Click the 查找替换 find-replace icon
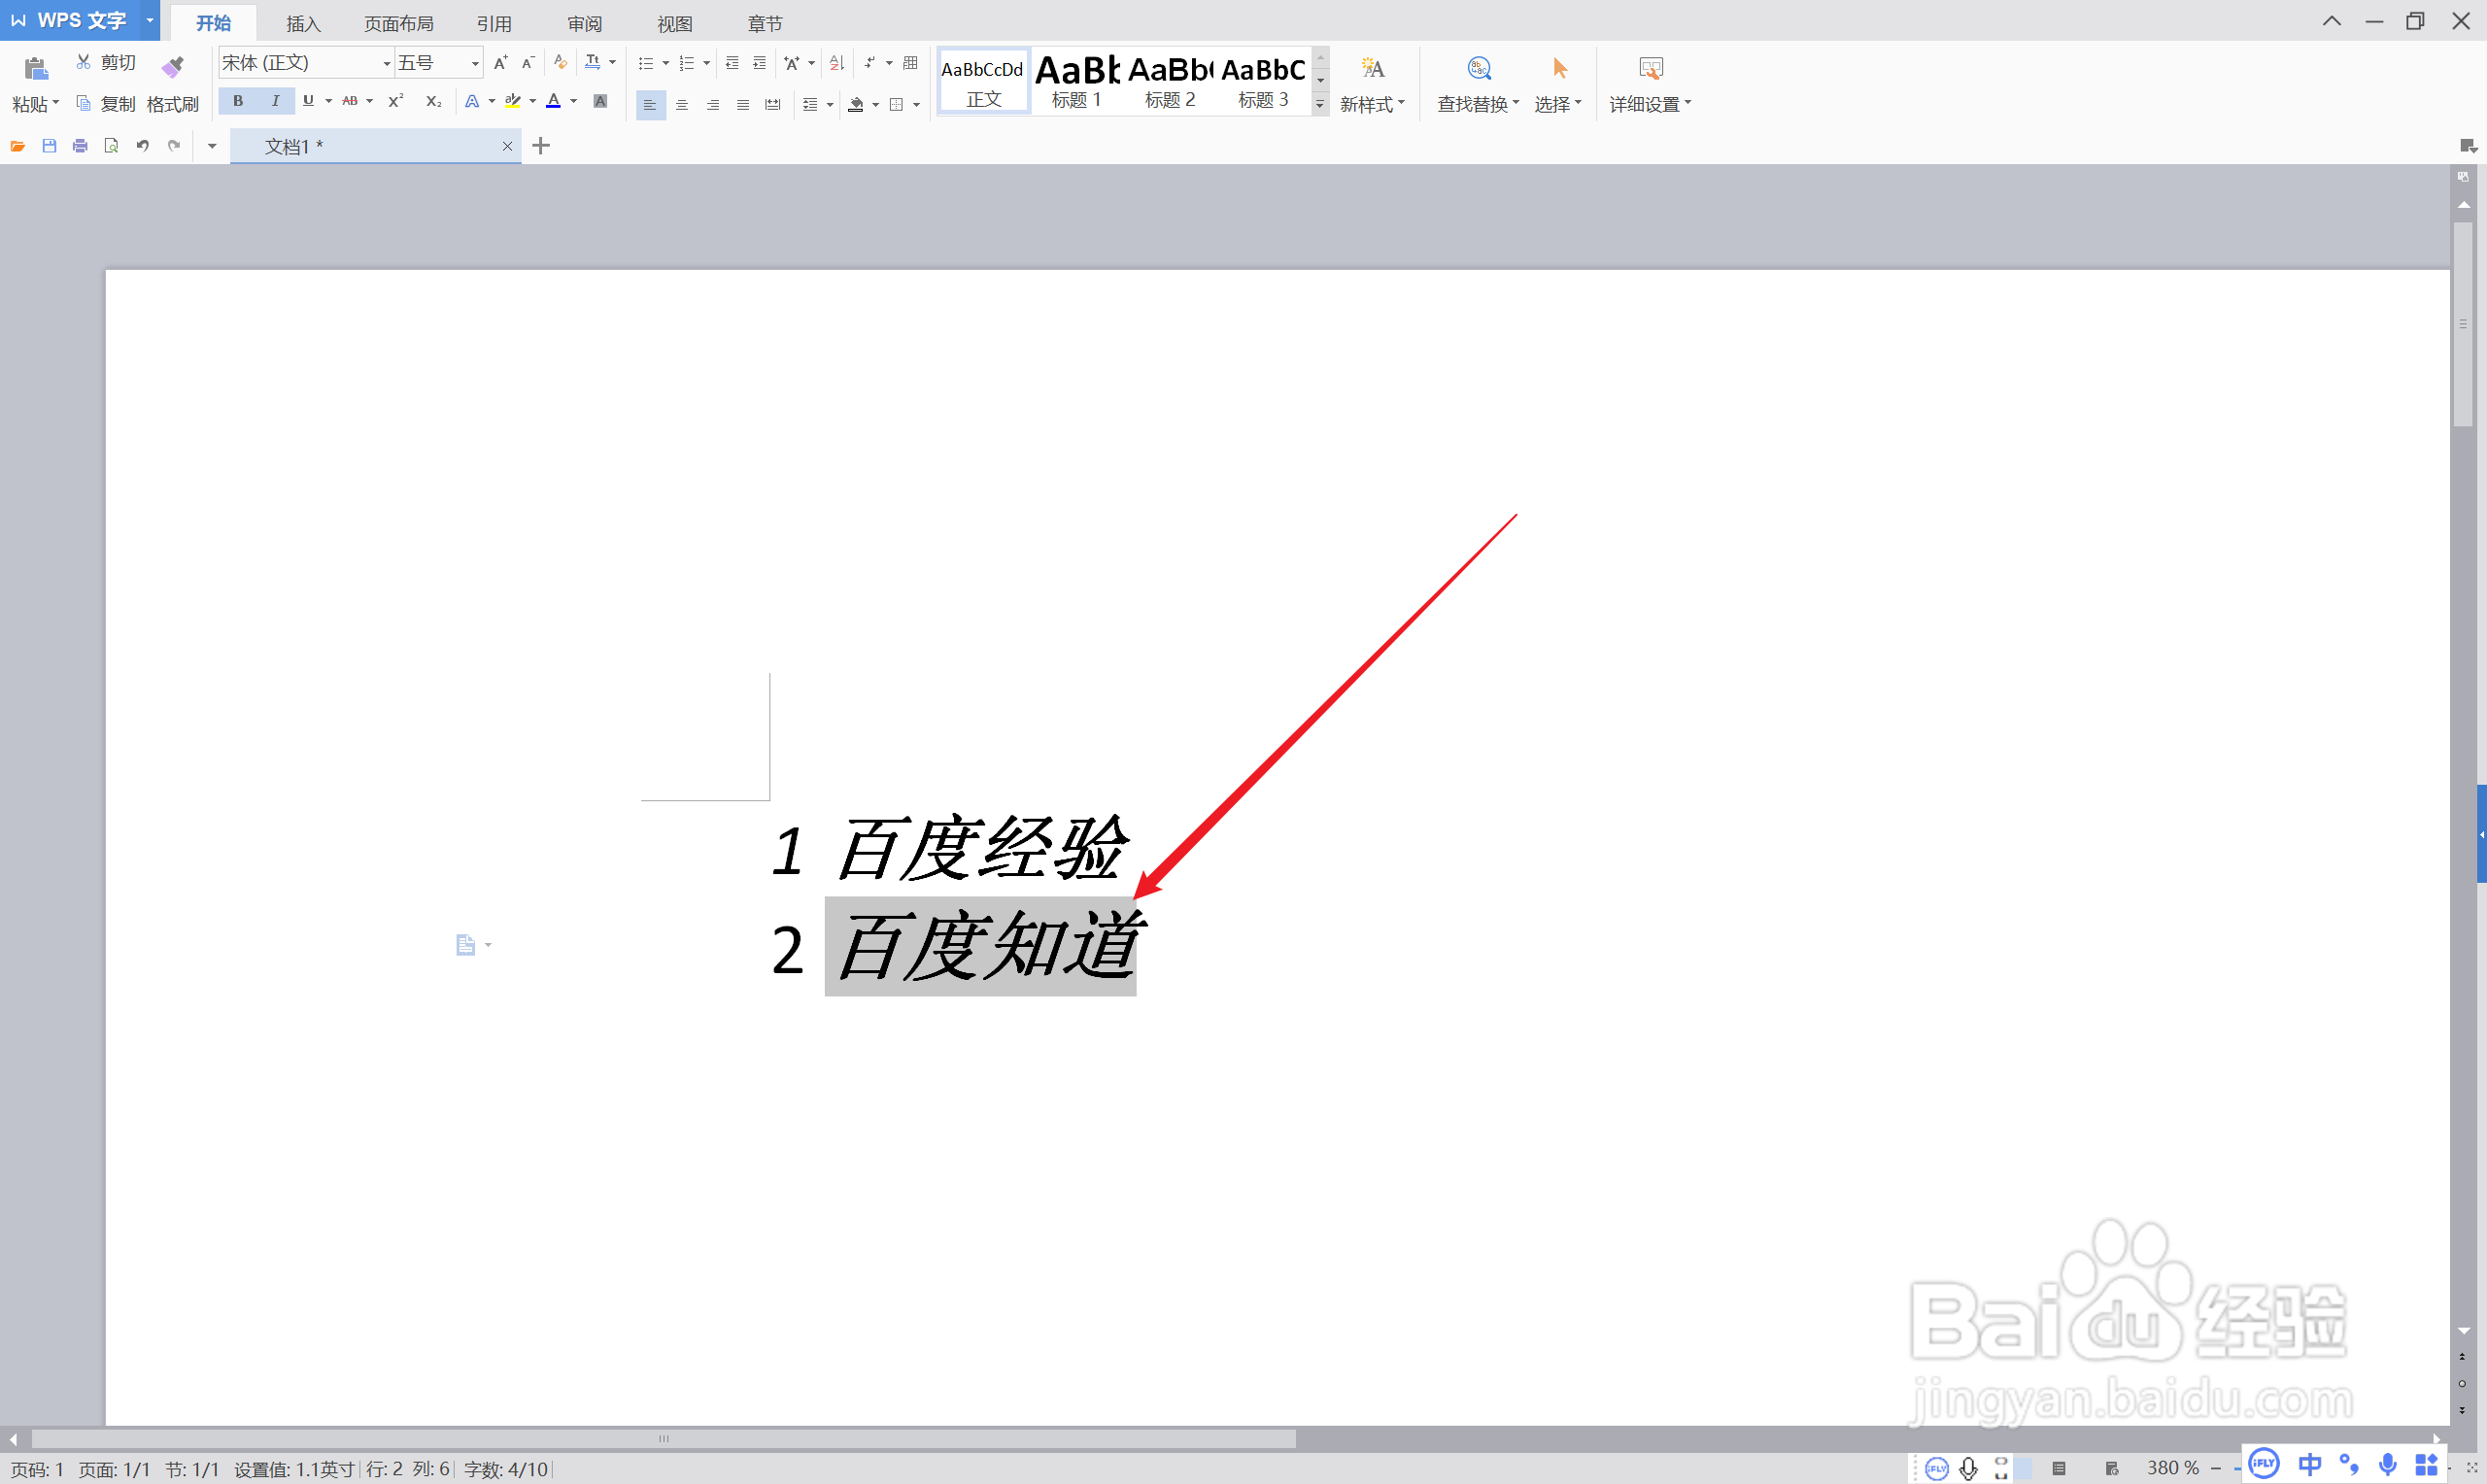 (x=1479, y=68)
